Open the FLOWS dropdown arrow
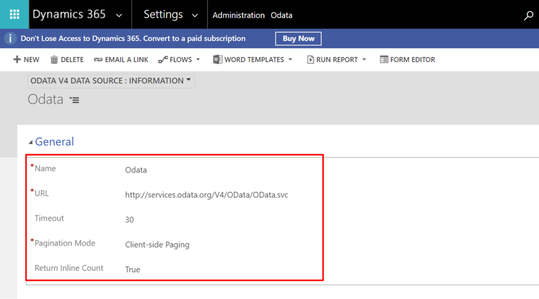Screen dimensions: 539x299 tap(198, 59)
